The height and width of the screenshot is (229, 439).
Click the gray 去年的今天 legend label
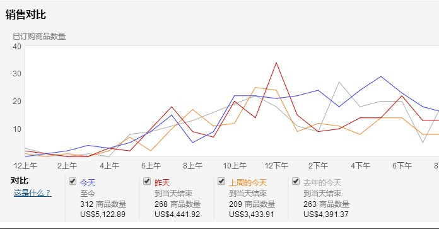(322, 183)
